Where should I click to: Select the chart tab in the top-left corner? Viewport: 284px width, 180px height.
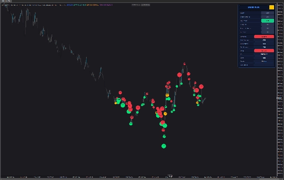pos(6,1)
